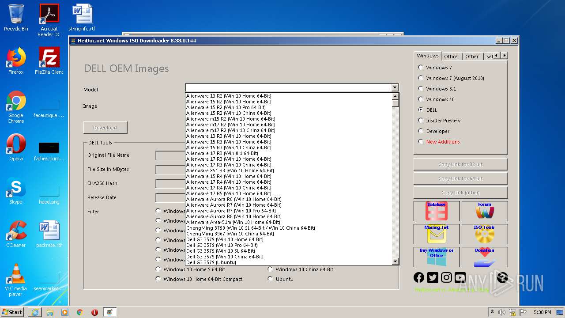Click the help question mark icon
The width and height of the screenshot is (565, 318).
502,277
